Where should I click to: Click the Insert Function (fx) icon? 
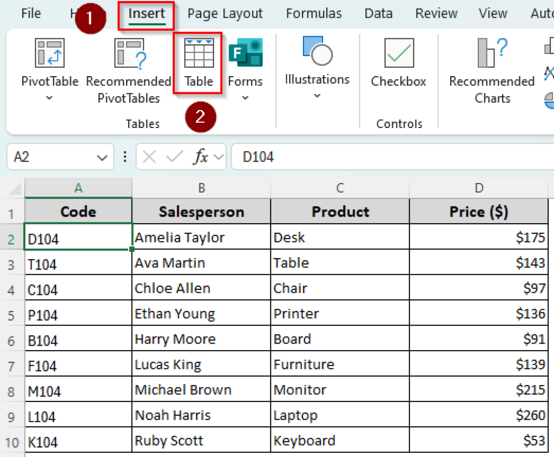click(200, 157)
